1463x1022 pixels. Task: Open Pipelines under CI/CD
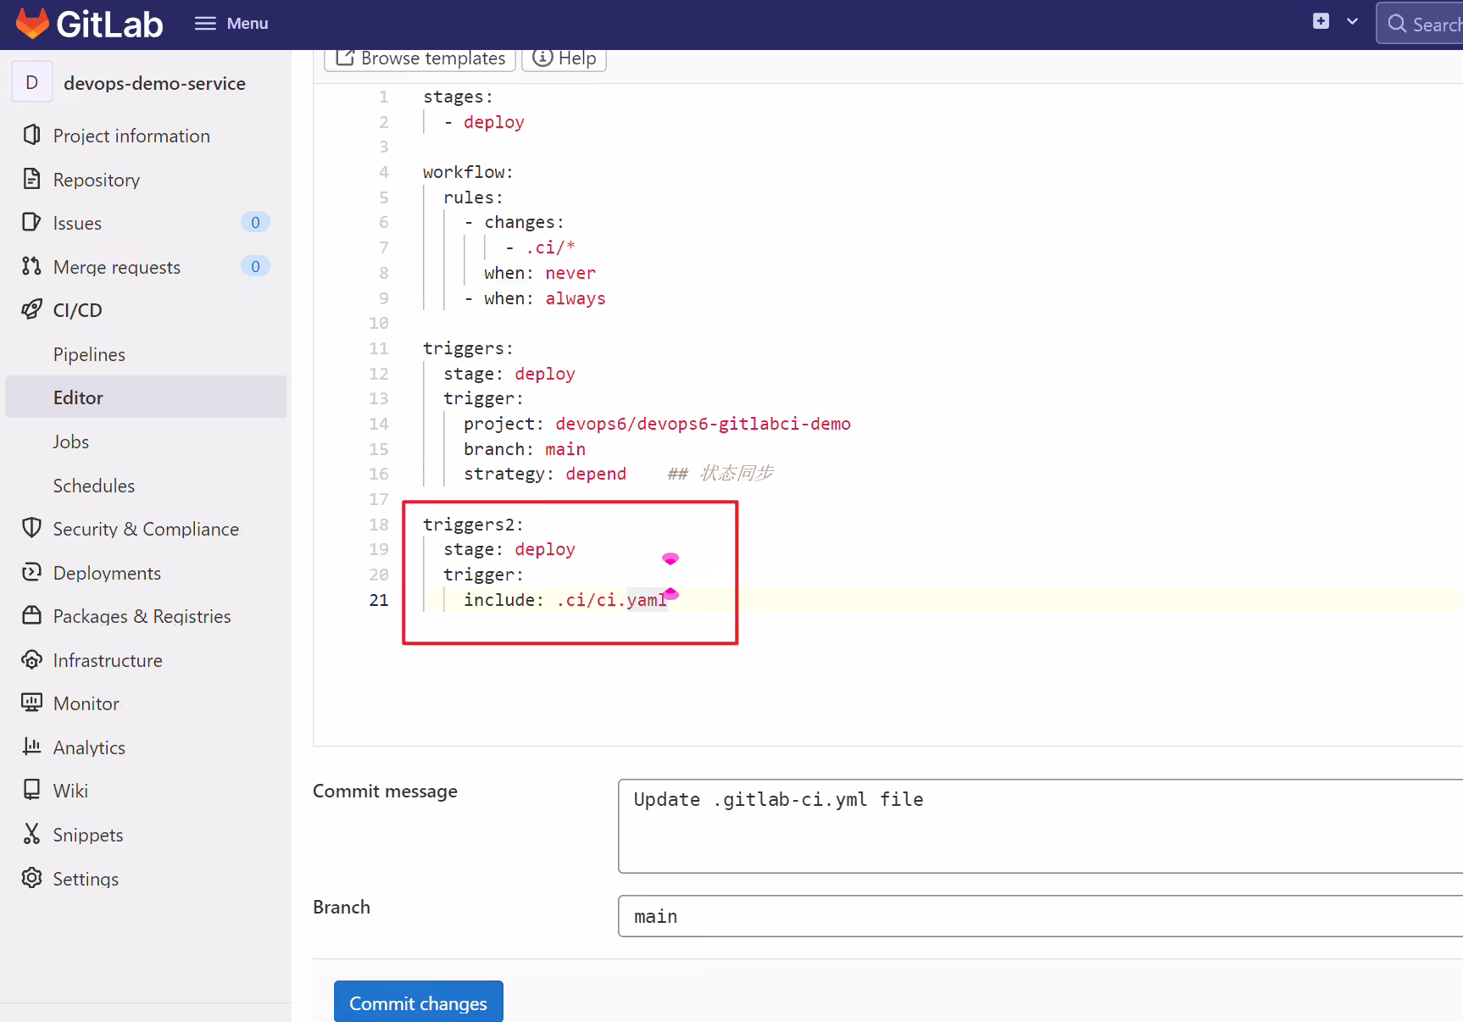(x=89, y=354)
